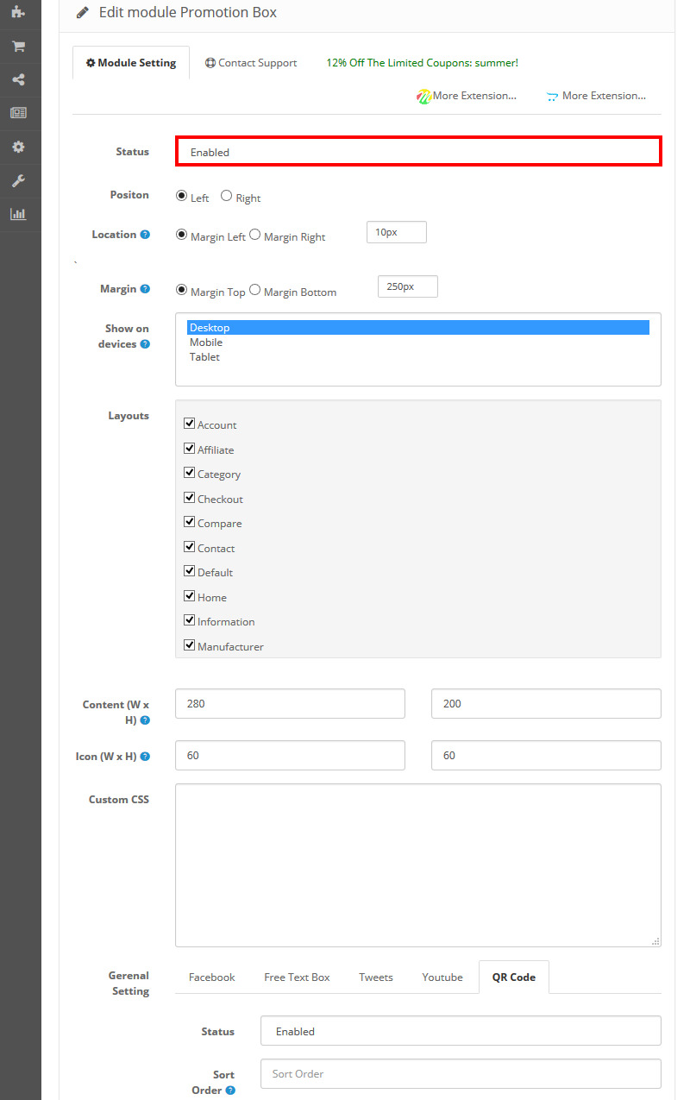The width and height of the screenshot is (690, 1100).
Task: Switch to the Youtube settings tab
Action: 442,977
